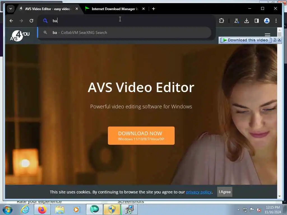Viewport: 287px width, 215px height.
Task: Close the Internet Download Manager tab
Action: tap(143, 9)
